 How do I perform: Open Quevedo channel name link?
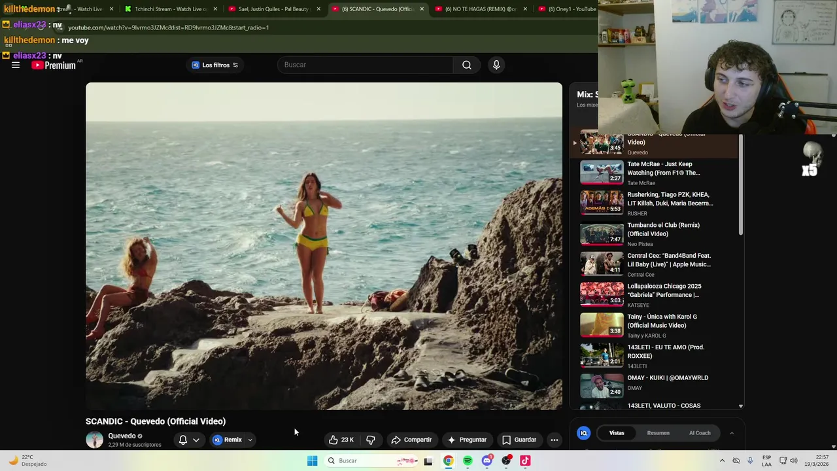pyautogui.click(x=122, y=436)
